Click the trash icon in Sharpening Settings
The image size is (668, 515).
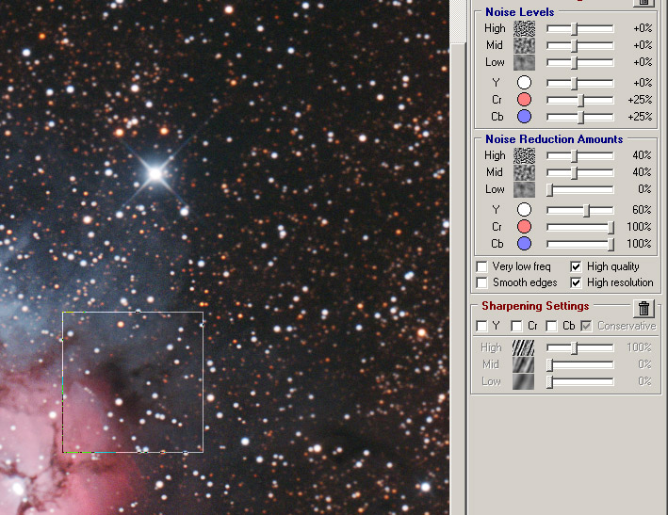(x=644, y=308)
